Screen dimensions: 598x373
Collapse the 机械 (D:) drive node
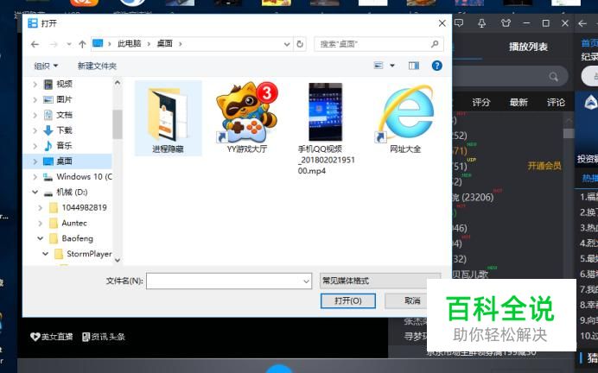[35, 192]
